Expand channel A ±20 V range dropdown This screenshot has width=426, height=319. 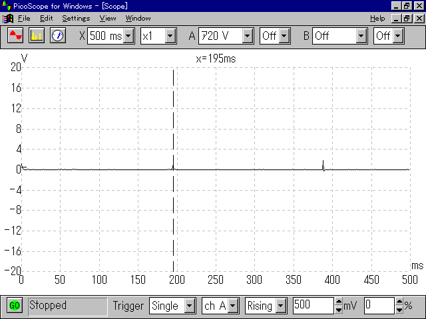[x=247, y=36]
